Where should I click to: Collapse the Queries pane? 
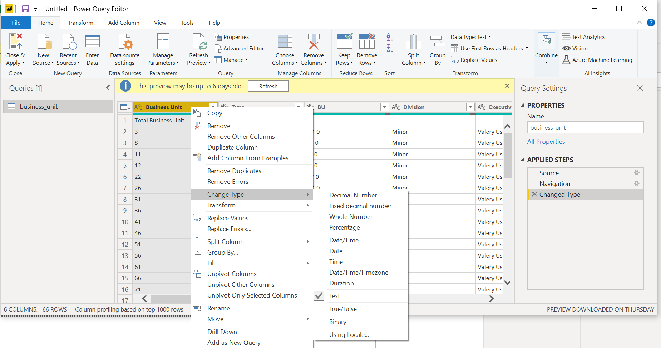tap(108, 88)
